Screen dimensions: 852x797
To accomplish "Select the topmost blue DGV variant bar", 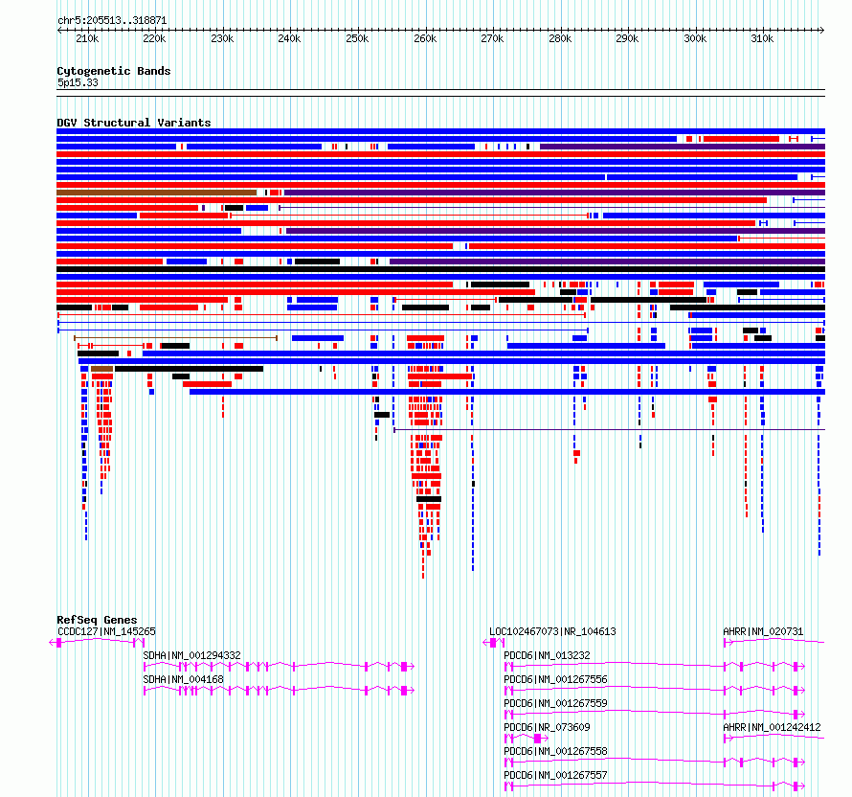I will 440,131.
